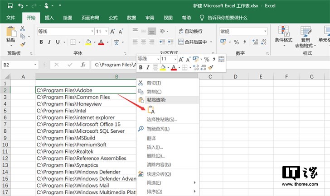Click the ribbon copy icon
Image resolution: width=330 pixels, height=196 pixels.
click(x=23, y=37)
